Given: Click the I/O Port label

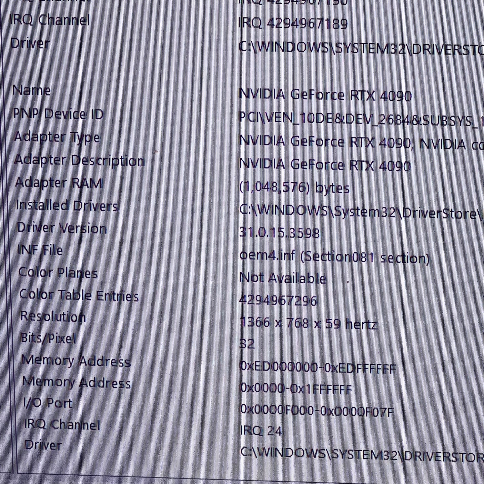Looking at the screenshot, I should (48, 403).
